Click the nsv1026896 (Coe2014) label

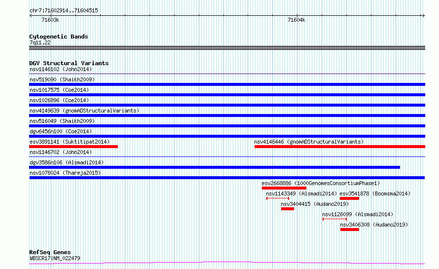[59, 100]
